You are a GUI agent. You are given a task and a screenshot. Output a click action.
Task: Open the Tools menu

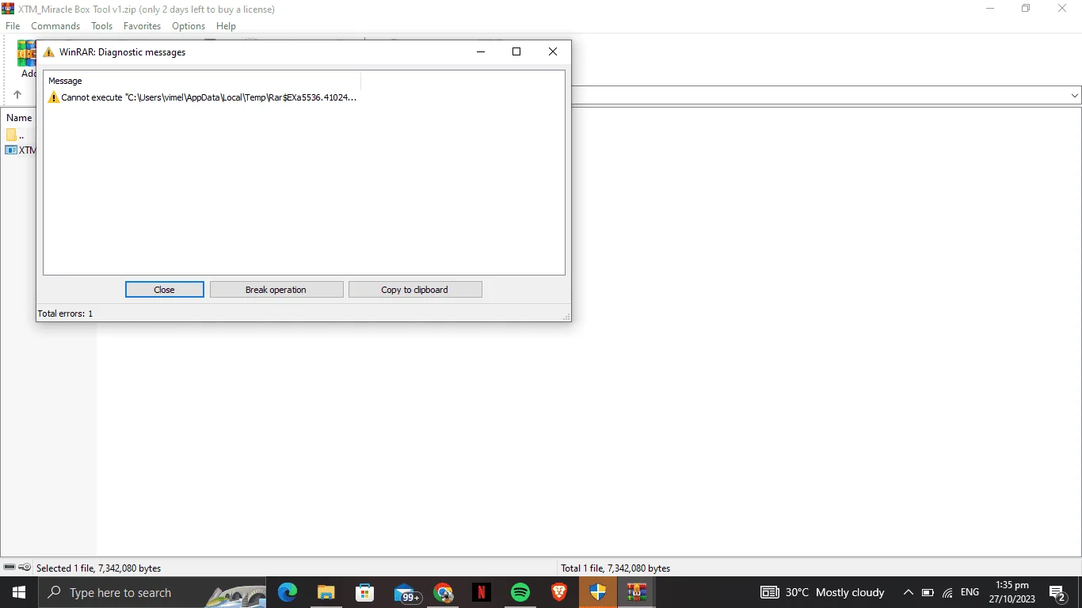point(101,26)
